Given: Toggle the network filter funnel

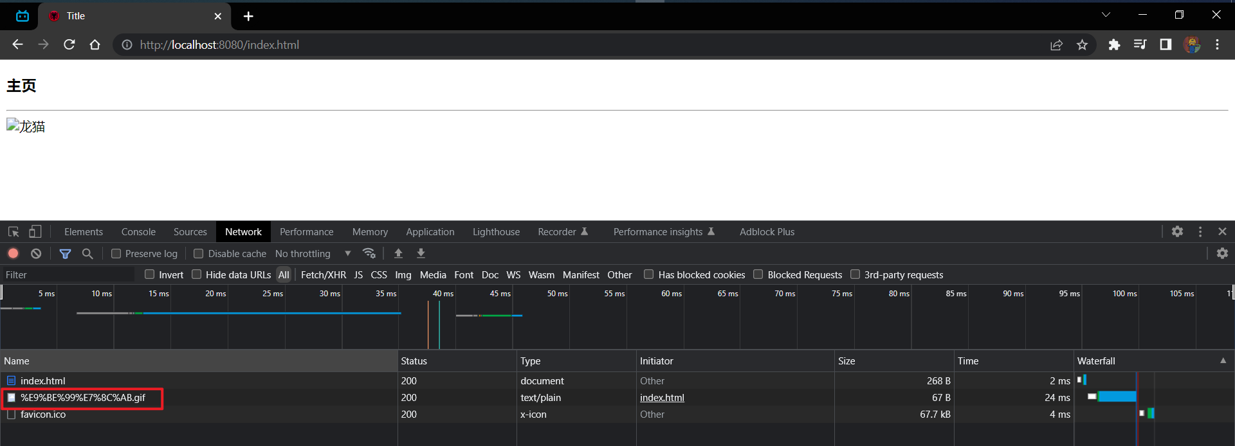Looking at the screenshot, I should click(x=65, y=253).
